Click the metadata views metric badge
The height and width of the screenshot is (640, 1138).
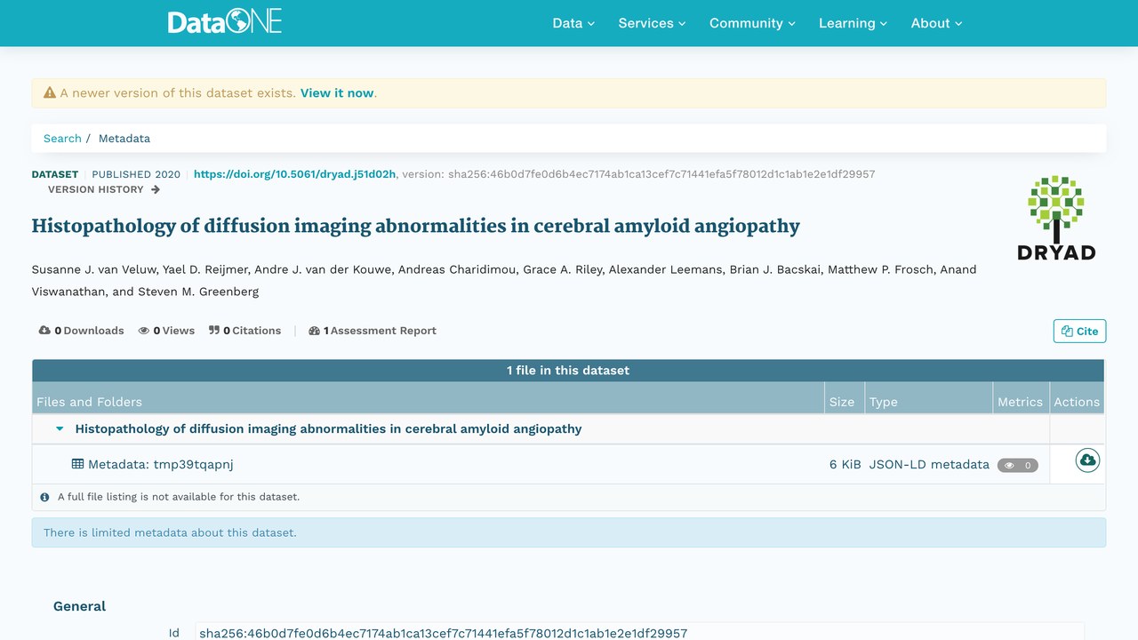pos(1018,465)
